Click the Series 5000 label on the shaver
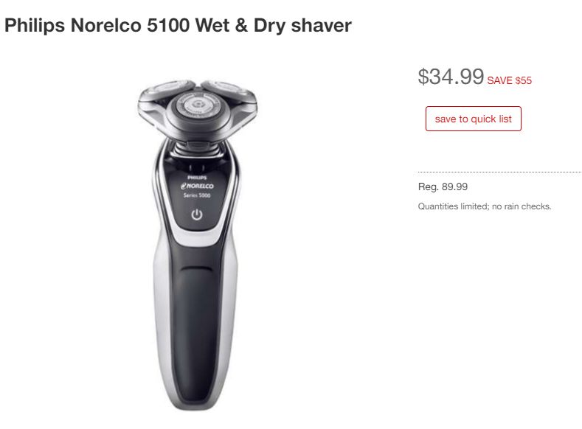582x429 pixels. click(x=197, y=195)
